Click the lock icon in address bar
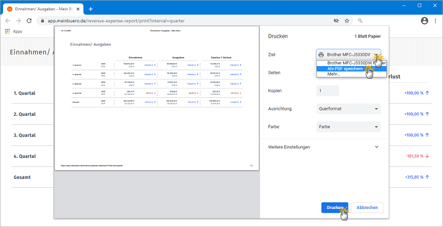This screenshot has height=227, width=443. [x=43, y=21]
